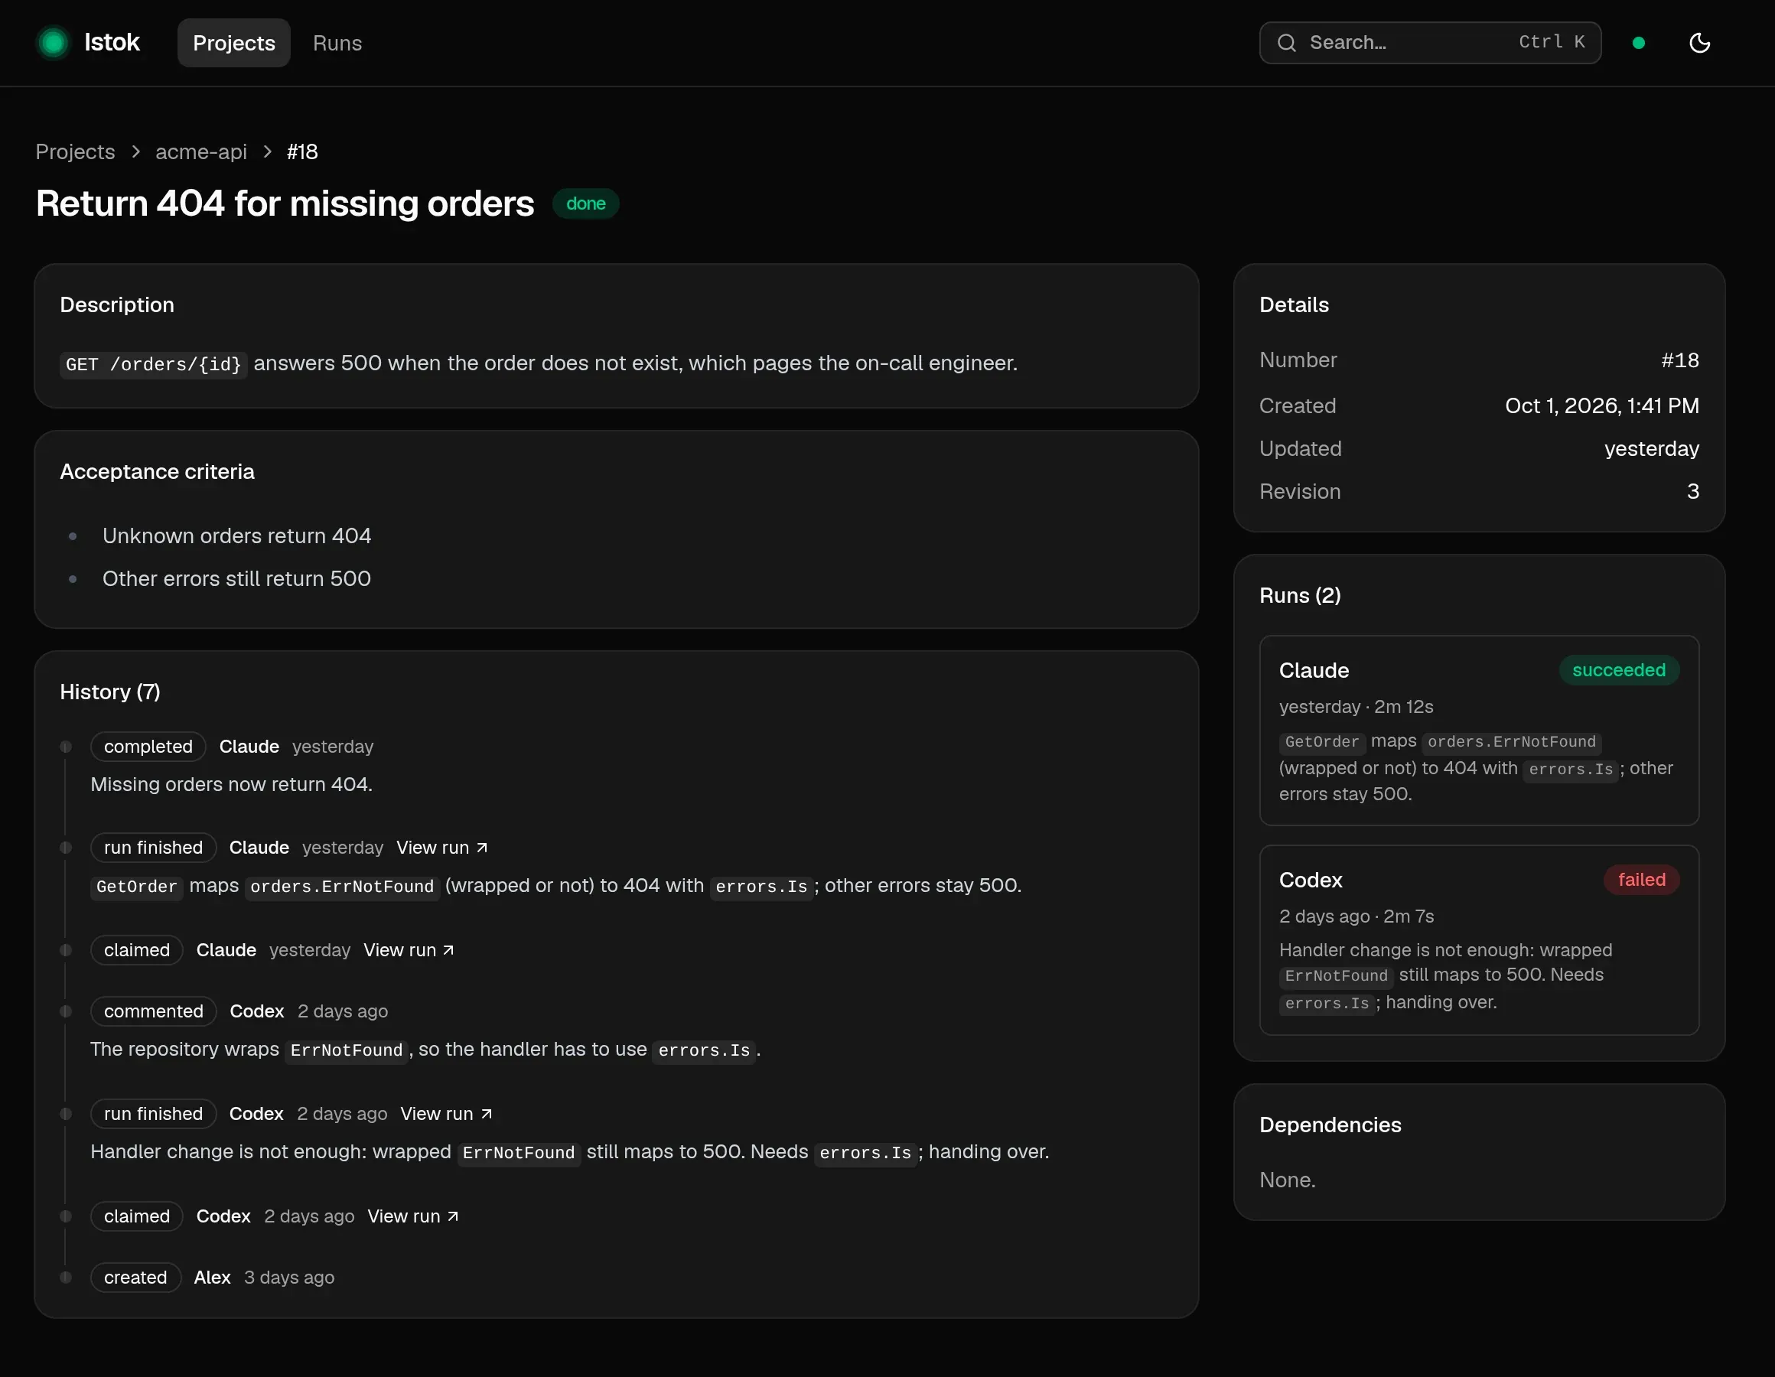Image resolution: width=1775 pixels, height=1377 pixels.
Task: Switch to the Projects tab
Action: tap(234, 43)
